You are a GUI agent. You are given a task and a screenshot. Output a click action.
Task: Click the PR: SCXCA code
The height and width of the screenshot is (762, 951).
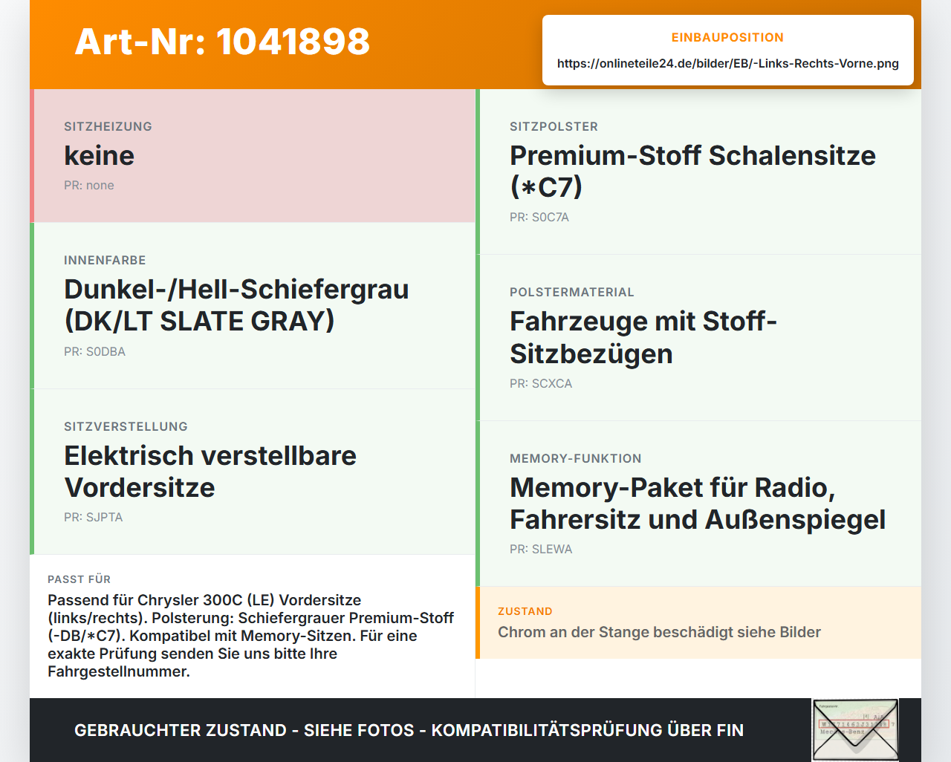coord(541,383)
